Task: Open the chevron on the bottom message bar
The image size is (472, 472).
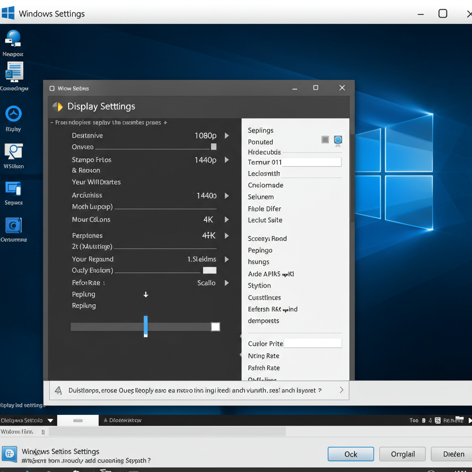Action: point(342,390)
